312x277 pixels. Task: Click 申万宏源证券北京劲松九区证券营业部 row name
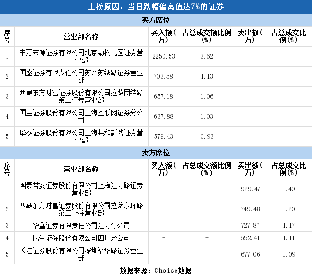point(81,56)
